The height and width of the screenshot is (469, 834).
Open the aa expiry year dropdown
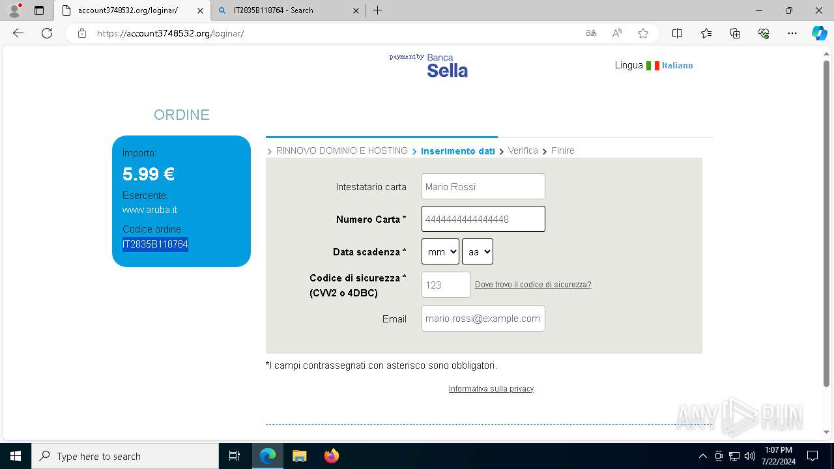(477, 251)
